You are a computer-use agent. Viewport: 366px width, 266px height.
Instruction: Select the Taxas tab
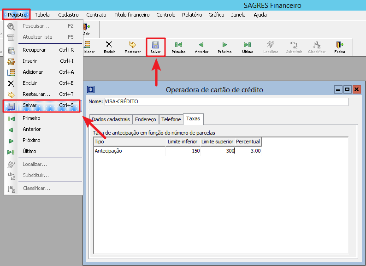click(x=193, y=118)
